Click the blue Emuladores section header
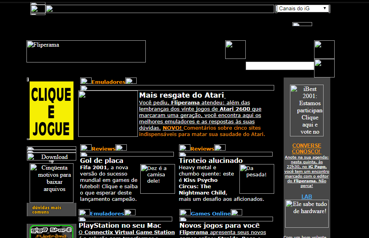369x238 pixels. (107, 213)
